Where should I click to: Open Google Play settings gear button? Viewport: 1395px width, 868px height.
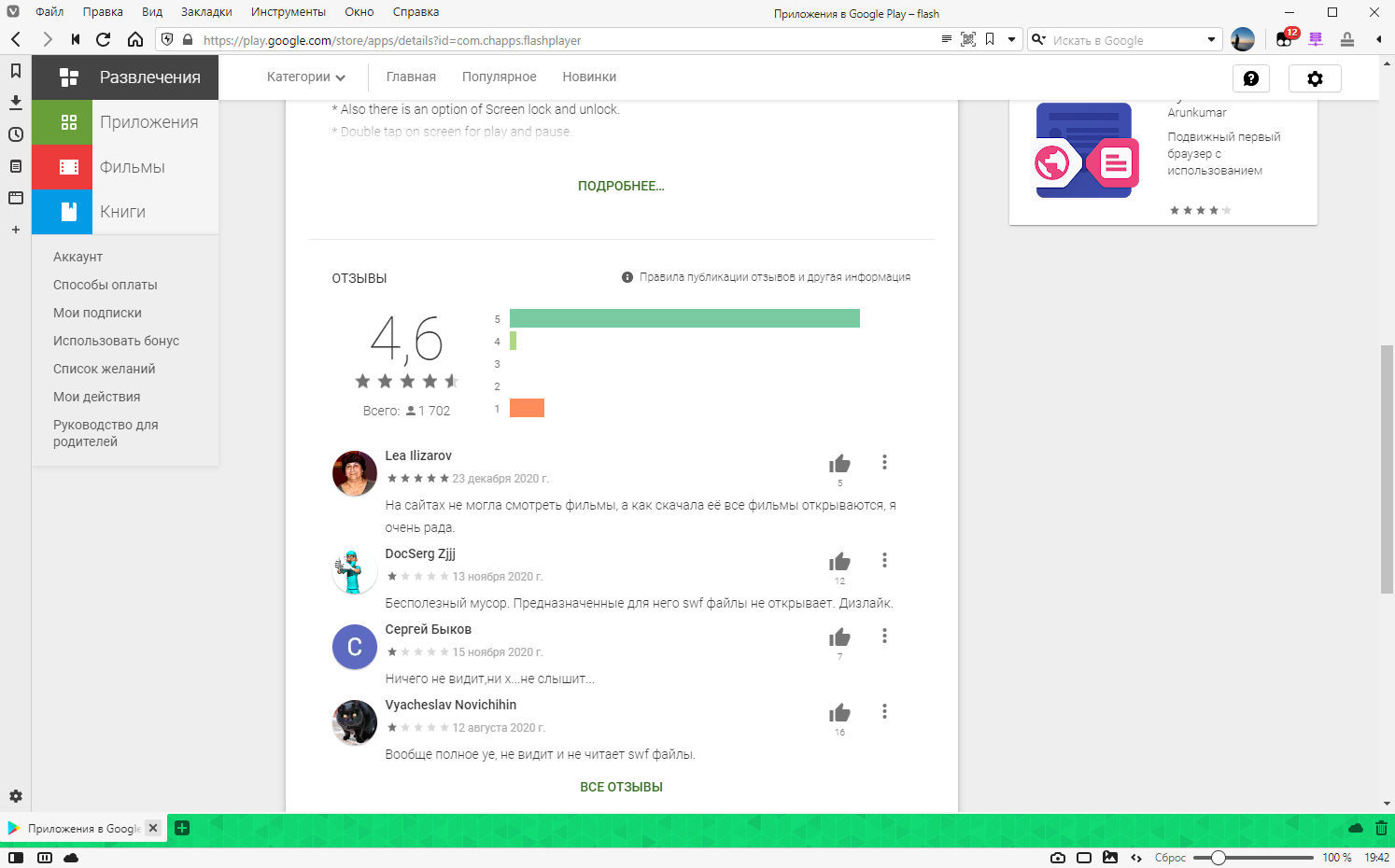point(1315,78)
